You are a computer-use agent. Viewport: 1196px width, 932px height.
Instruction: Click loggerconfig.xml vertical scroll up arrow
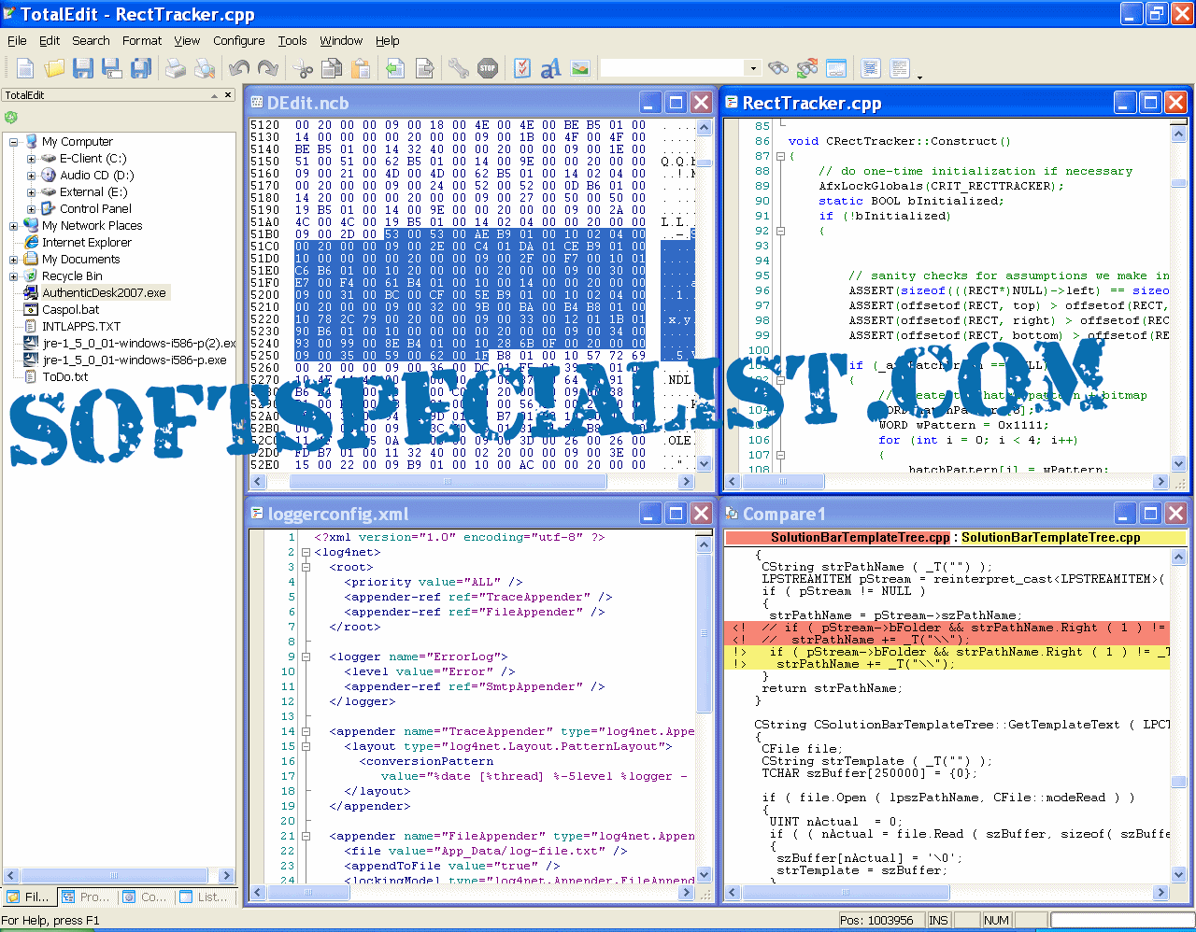705,544
